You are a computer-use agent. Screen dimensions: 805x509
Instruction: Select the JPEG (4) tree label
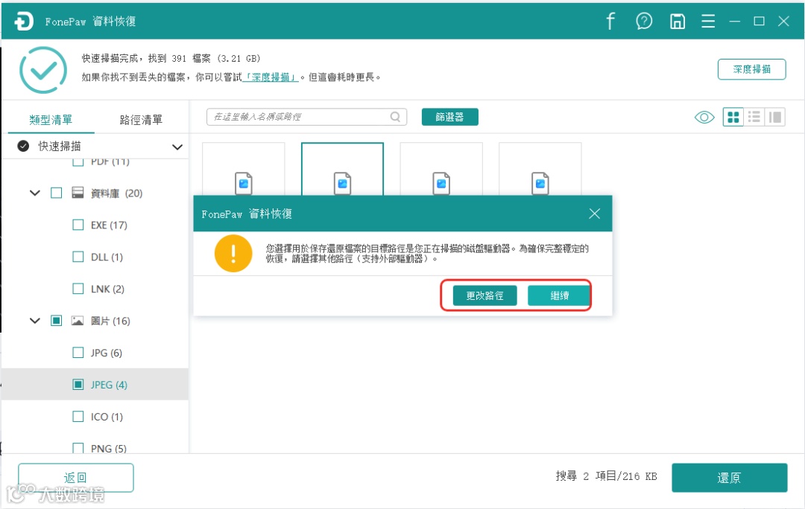point(109,385)
